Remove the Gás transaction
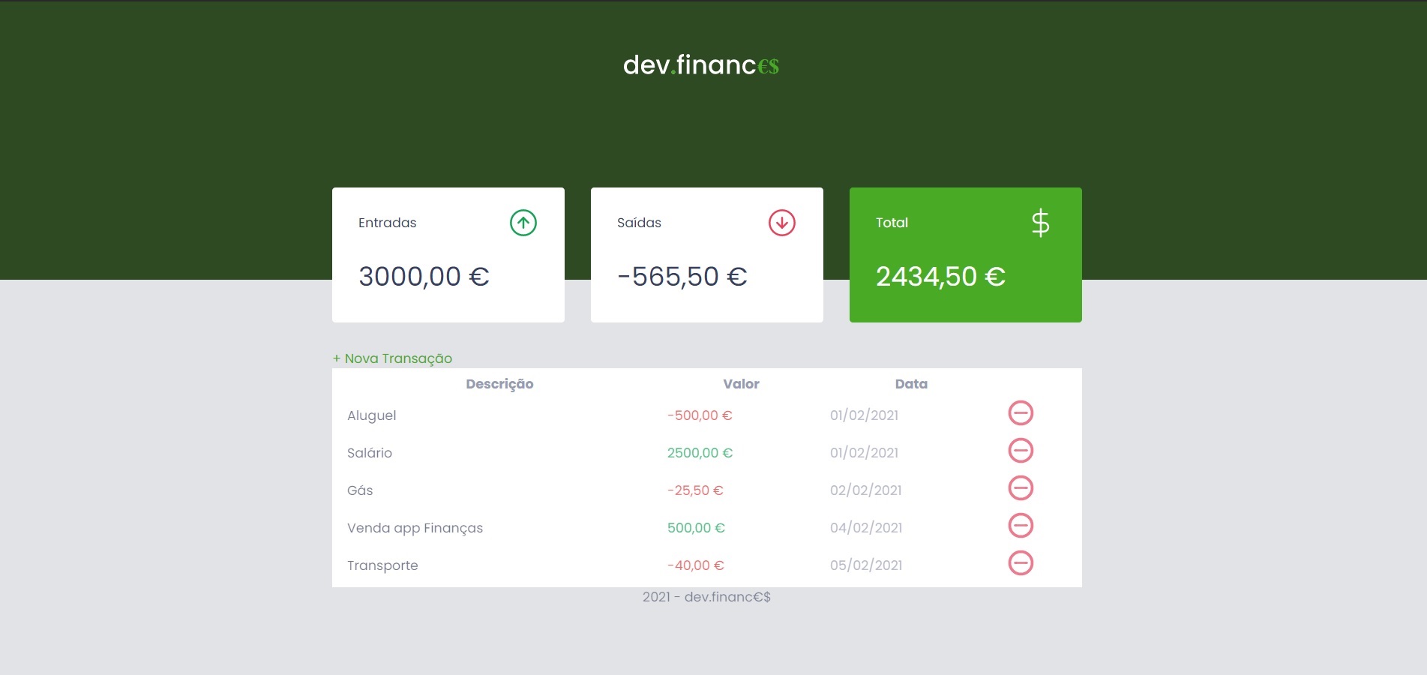1427x675 pixels. click(x=1021, y=488)
